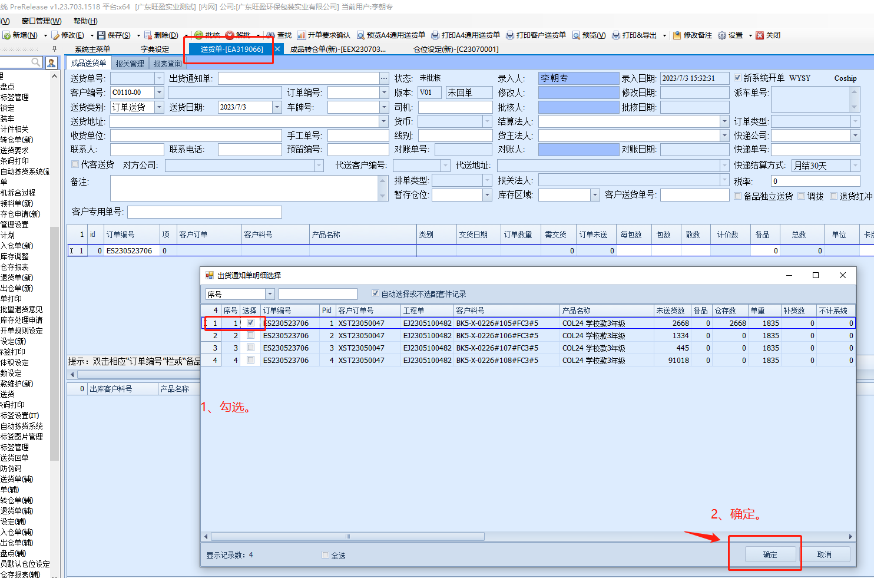Tick the checkbox in row 2 of 出货通知单 list
The height and width of the screenshot is (578, 874).
click(250, 335)
